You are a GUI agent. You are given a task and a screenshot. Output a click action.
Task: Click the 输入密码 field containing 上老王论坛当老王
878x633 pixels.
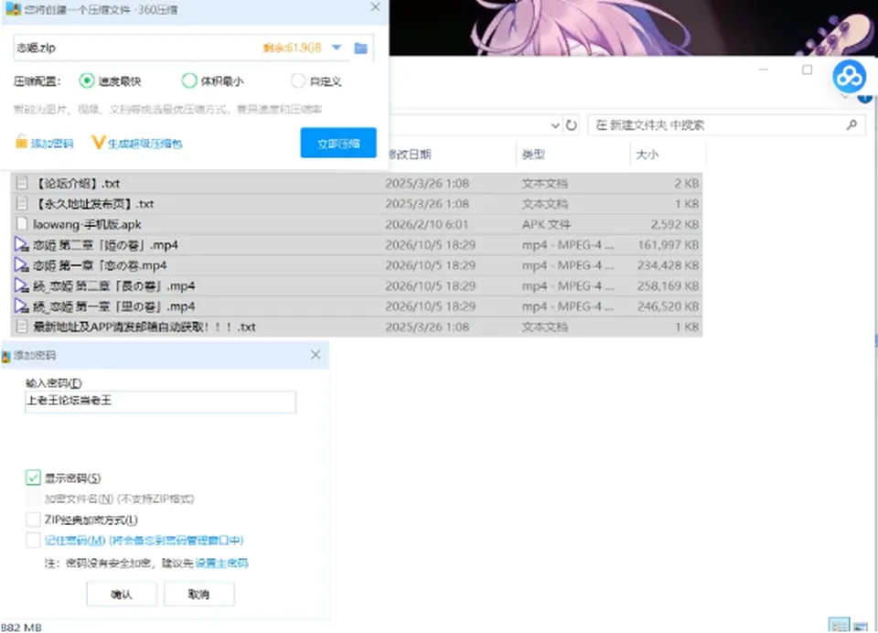click(x=161, y=402)
